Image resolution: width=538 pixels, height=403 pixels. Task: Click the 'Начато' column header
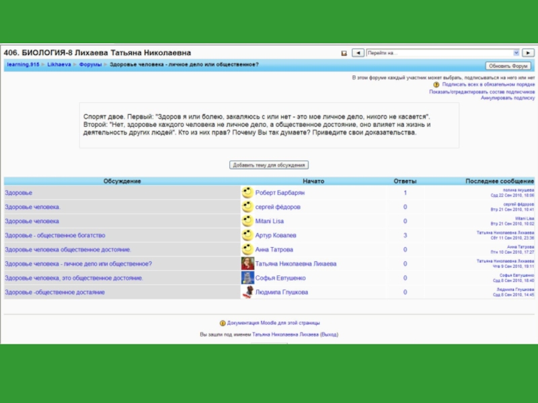point(313,181)
